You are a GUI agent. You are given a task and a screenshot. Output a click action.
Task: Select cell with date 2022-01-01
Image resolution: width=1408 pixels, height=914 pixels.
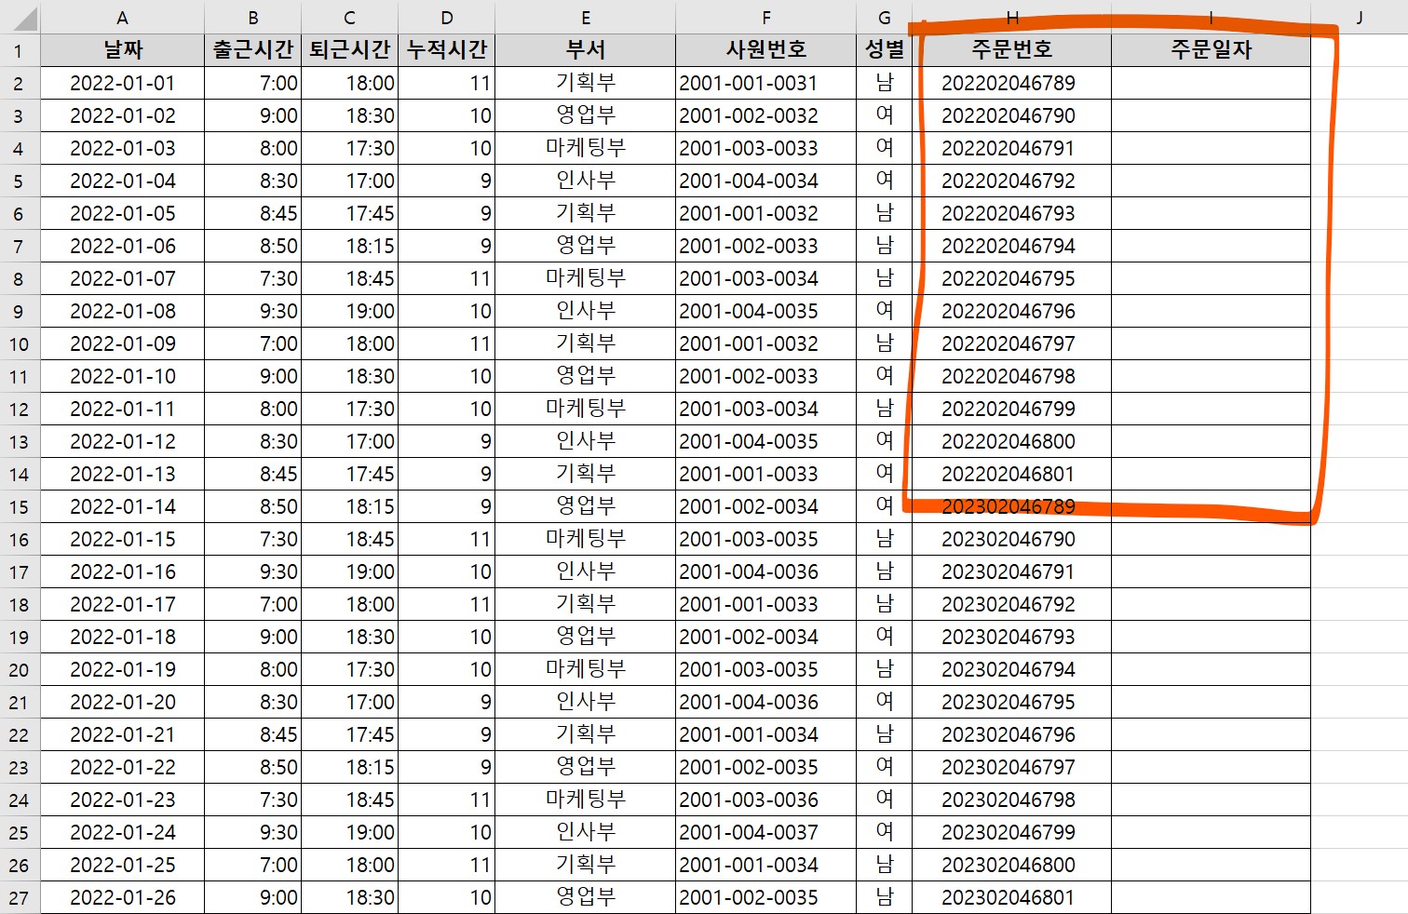pos(123,84)
